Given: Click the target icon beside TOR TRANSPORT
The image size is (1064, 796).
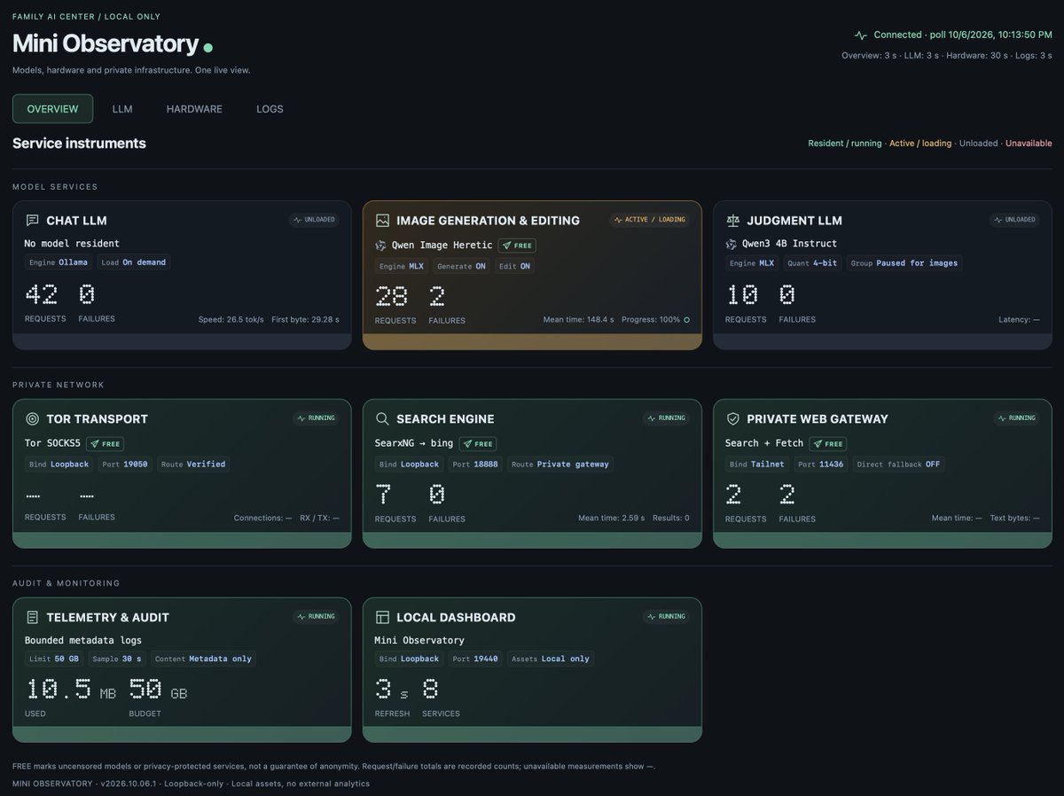Looking at the screenshot, I should (33, 419).
